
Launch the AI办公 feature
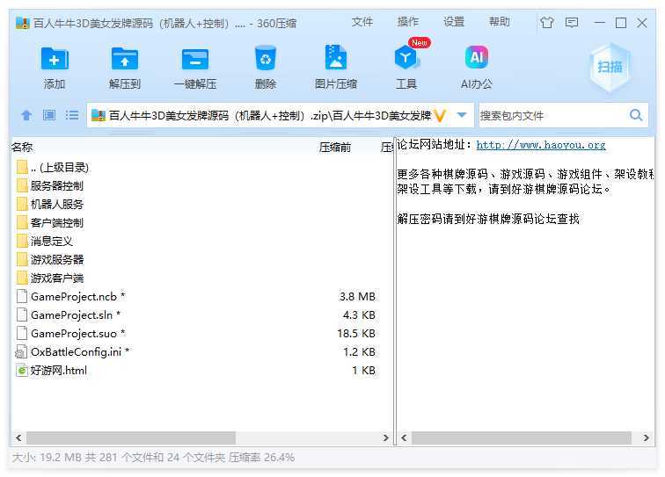[x=476, y=60]
